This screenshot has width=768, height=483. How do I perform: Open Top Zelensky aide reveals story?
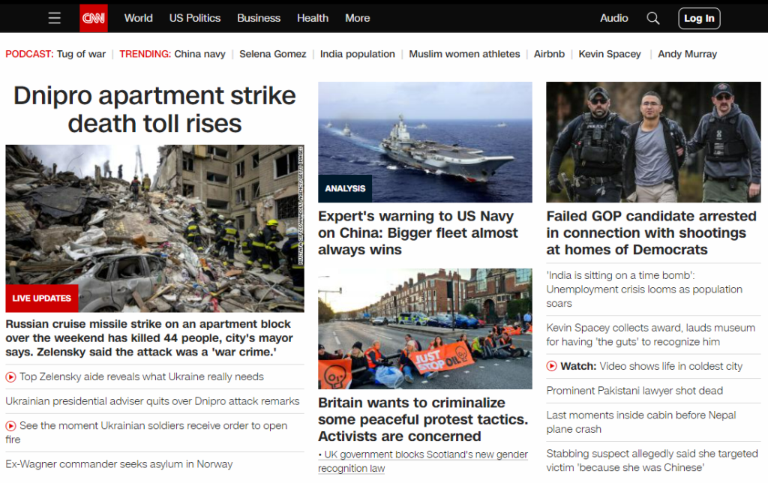[x=142, y=376]
